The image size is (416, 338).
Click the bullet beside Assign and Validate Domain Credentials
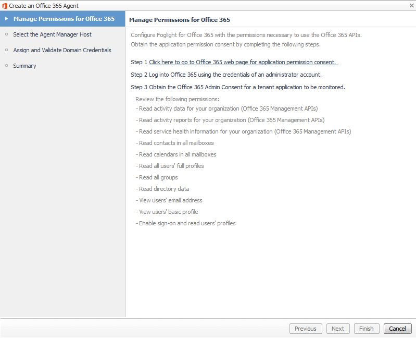pyautogui.click(x=6, y=50)
